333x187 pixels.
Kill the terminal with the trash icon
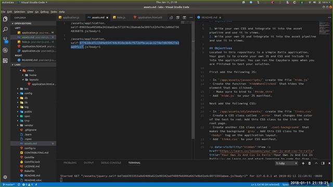click(x=310, y=163)
